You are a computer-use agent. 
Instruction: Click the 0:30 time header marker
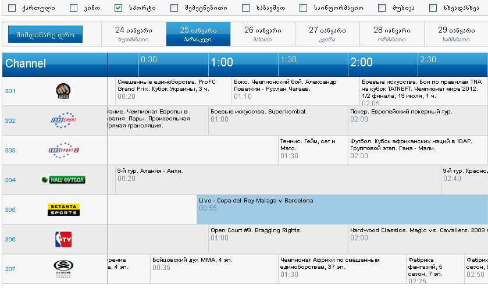point(149,59)
